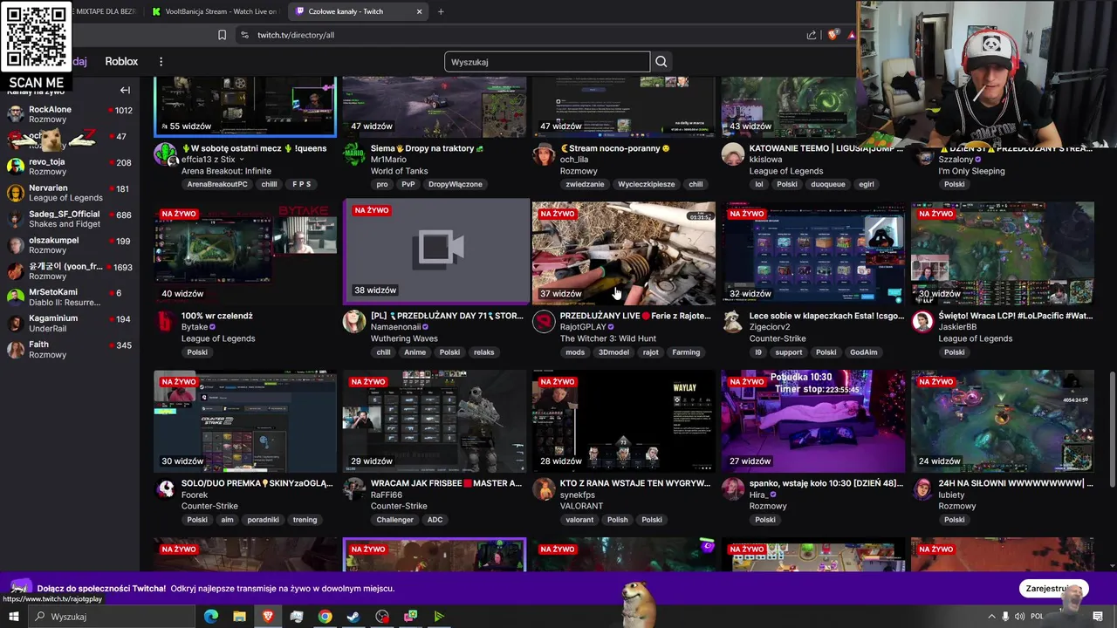Open Zigeciorv2 Counter-Strike stream thumbnail
This screenshot has height=628, width=1117.
813,254
